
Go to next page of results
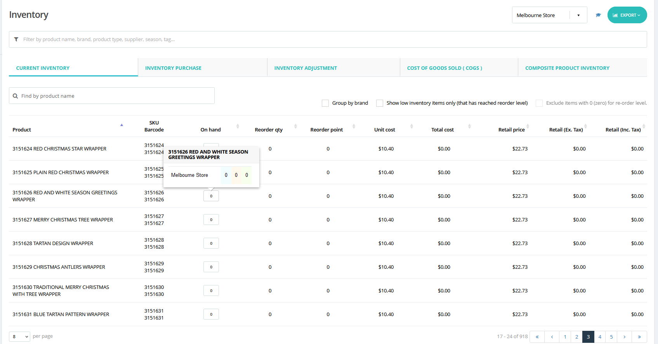(x=624, y=337)
